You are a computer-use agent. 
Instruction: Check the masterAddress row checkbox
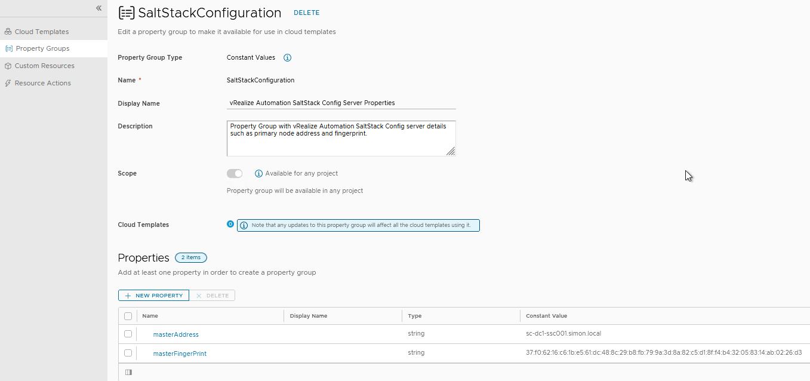(128, 334)
